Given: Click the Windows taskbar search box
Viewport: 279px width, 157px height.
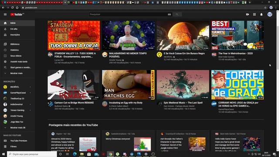Looking at the screenshot, I should pyautogui.click(x=32, y=154).
